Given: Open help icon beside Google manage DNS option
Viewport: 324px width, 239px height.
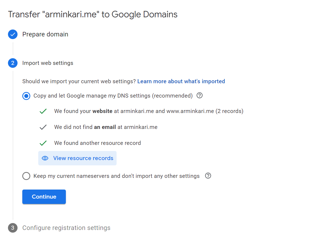Looking at the screenshot, I should point(199,95).
